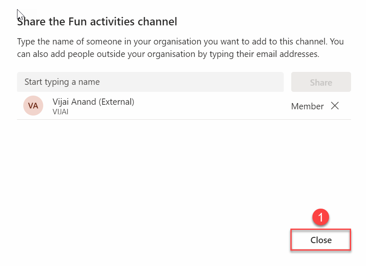Click the description line mentioning email addresses
This screenshot has height=266, width=366.
[168, 54]
